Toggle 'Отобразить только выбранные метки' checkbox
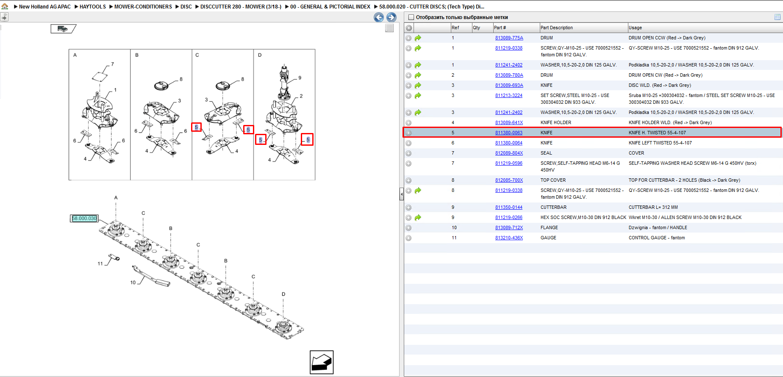The image size is (783, 377). pos(411,17)
